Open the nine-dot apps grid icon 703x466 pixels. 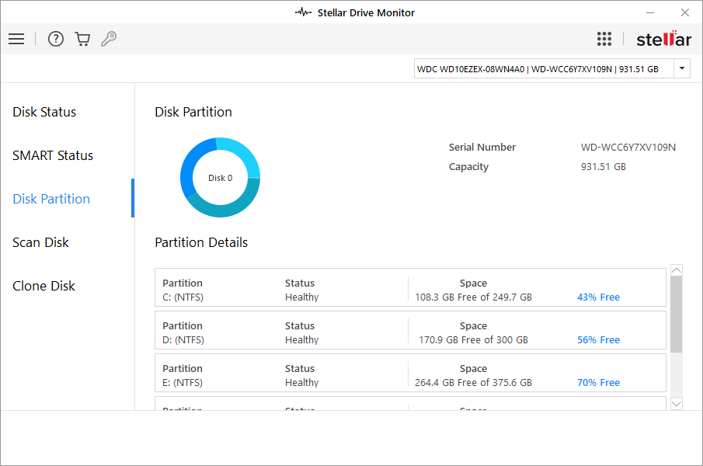point(604,39)
